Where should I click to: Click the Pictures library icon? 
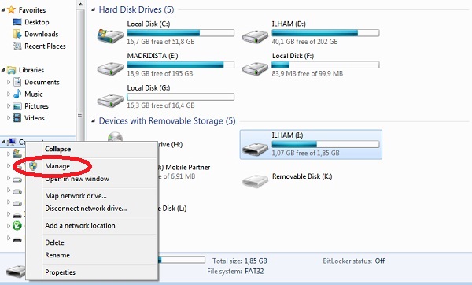click(x=17, y=106)
